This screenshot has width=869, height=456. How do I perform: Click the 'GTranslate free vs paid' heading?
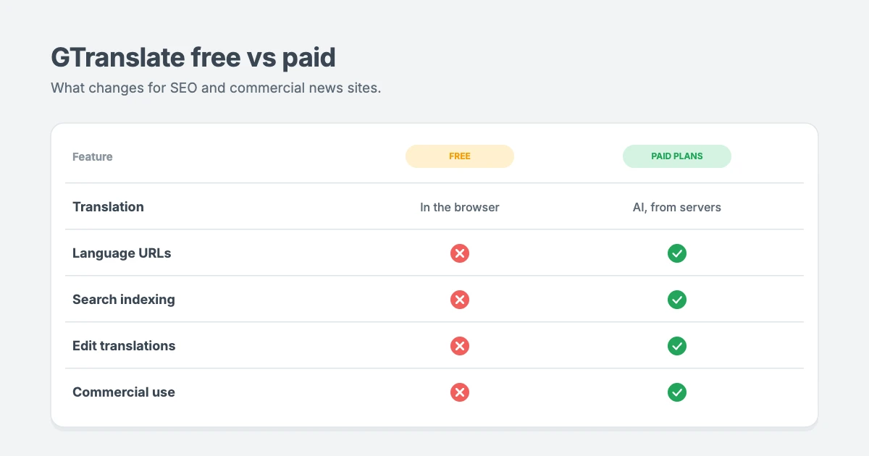(193, 57)
